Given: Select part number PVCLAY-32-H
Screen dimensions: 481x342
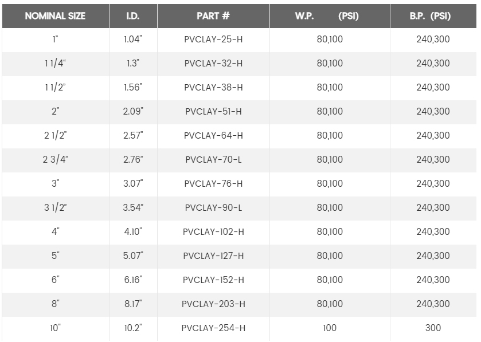Looking at the screenshot, I should tap(213, 64).
